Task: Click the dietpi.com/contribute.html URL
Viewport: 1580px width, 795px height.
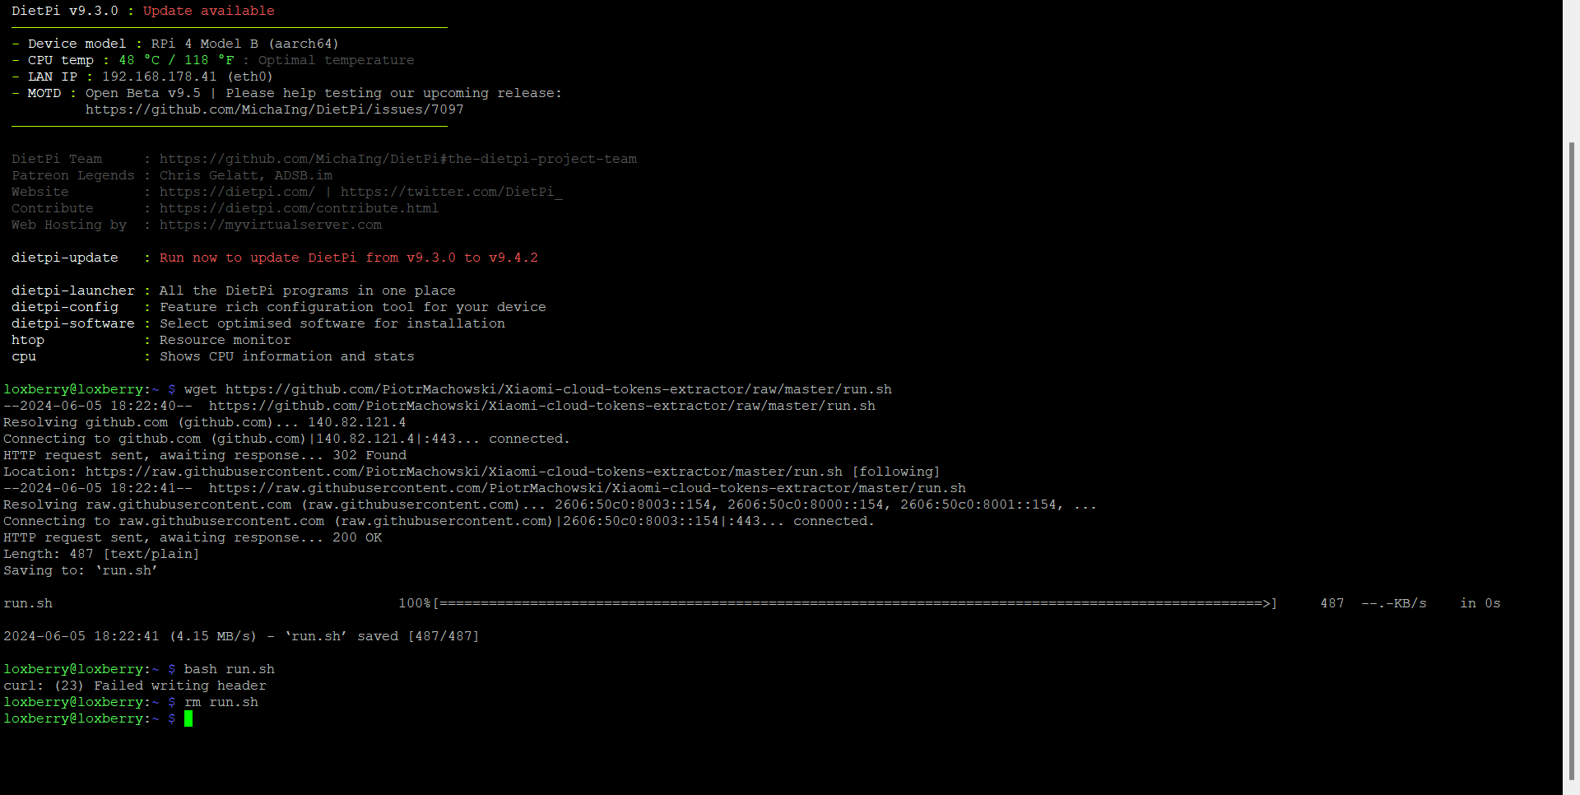Action: point(299,208)
